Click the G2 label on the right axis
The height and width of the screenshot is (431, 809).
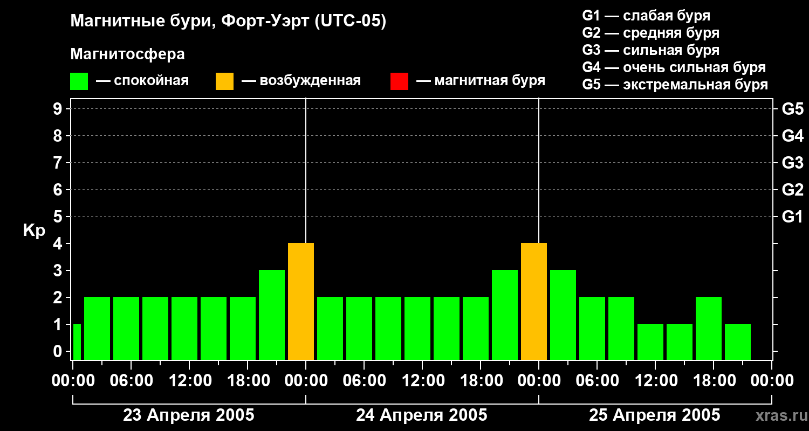(x=792, y=190)
